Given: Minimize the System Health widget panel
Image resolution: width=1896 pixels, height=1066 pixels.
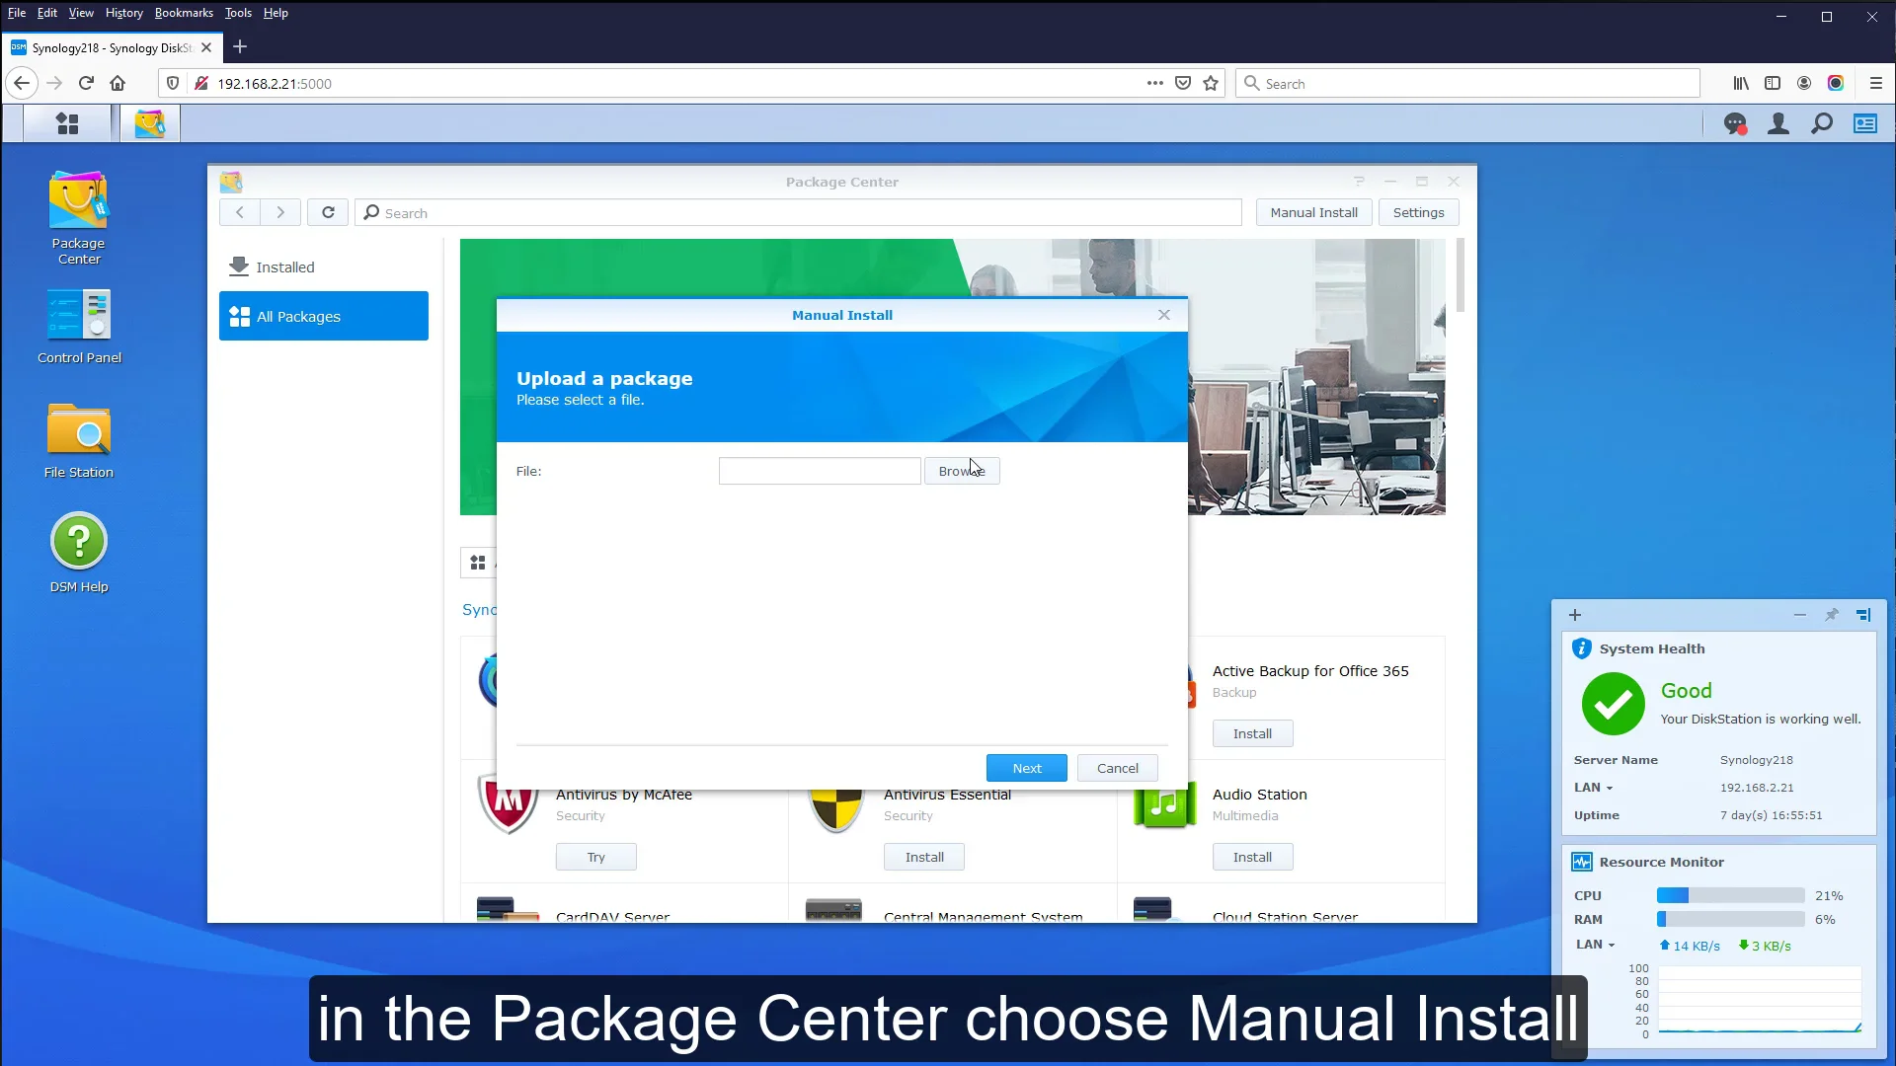Looking at the screenshot, I should click(x=1799, y=615).
